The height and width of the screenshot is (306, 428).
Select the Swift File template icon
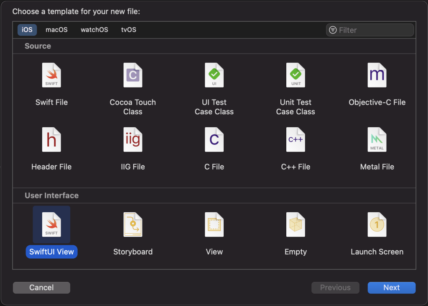click(x=51, y=75)
